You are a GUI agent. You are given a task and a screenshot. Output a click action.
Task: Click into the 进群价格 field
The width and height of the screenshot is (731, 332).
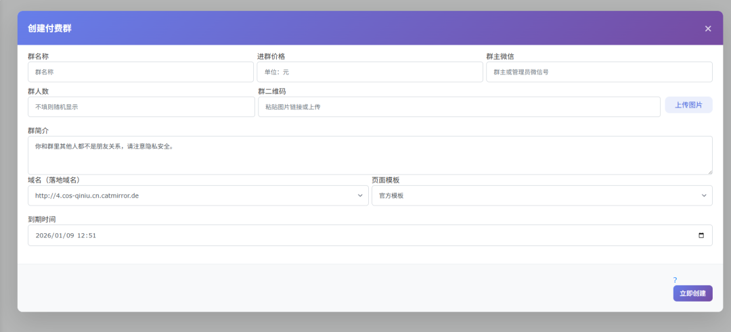pos(370,72)
